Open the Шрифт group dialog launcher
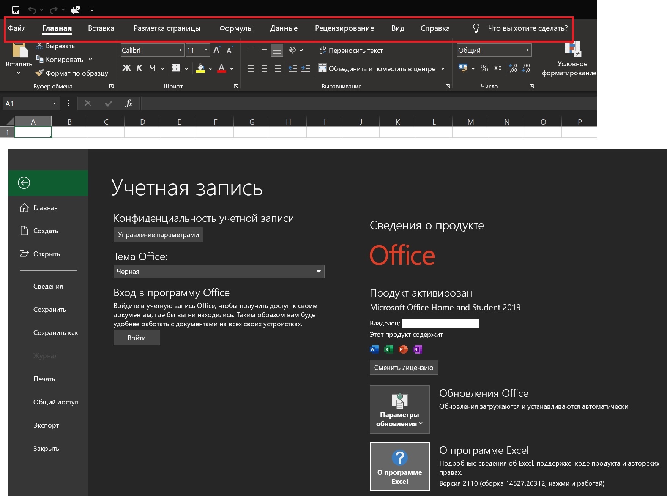Viewport: 667px width, 496px height. pos(236,87)
